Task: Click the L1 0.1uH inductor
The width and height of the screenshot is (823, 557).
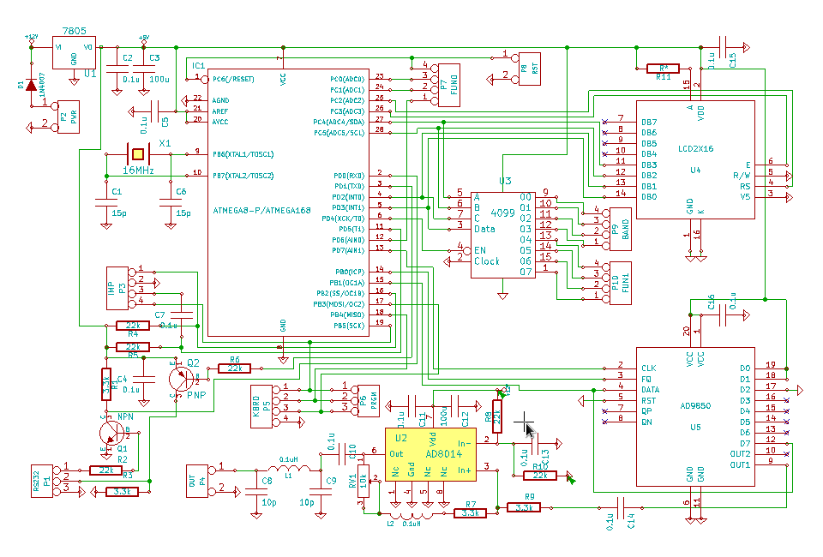Action: coord(285,470)
